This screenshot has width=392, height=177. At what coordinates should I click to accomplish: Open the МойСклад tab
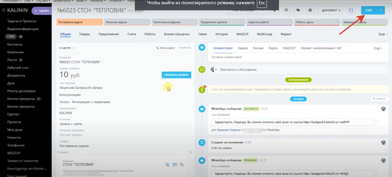coord(265,34)
